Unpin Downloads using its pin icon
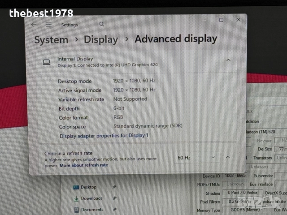Screen dimensions: 287x215 point(115,198)
